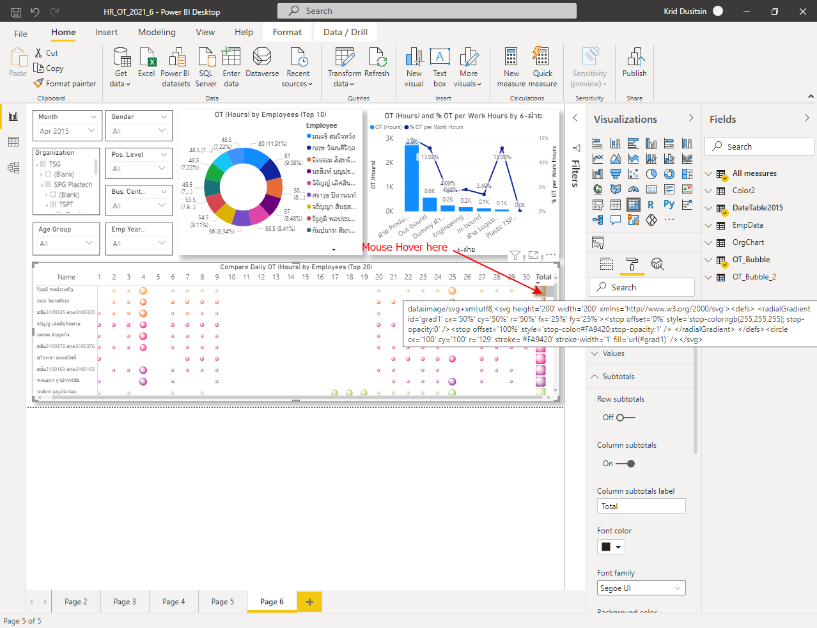Open the Age Group slicer dropdown
Screen dimensions: 817x628
(66, 244)
